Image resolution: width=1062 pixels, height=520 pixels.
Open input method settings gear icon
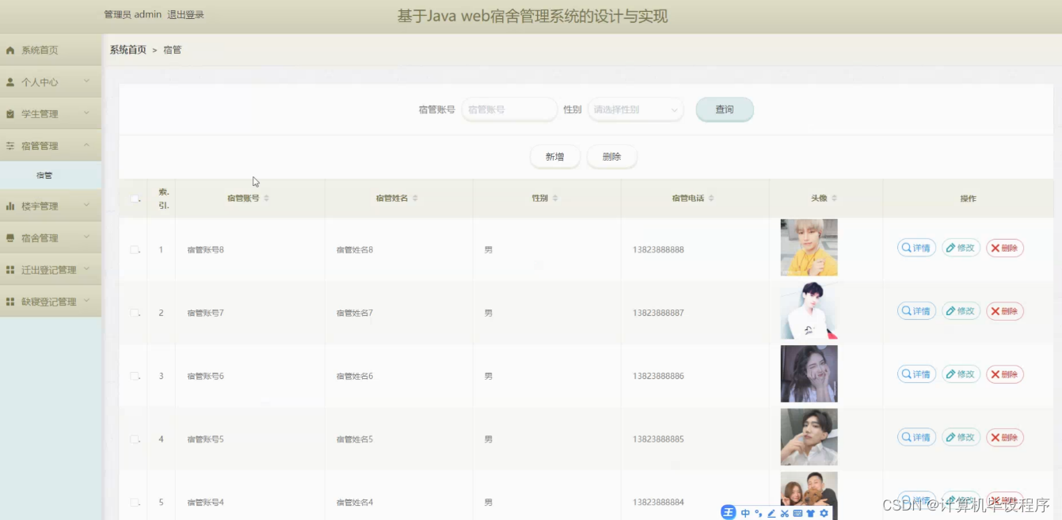824,512
